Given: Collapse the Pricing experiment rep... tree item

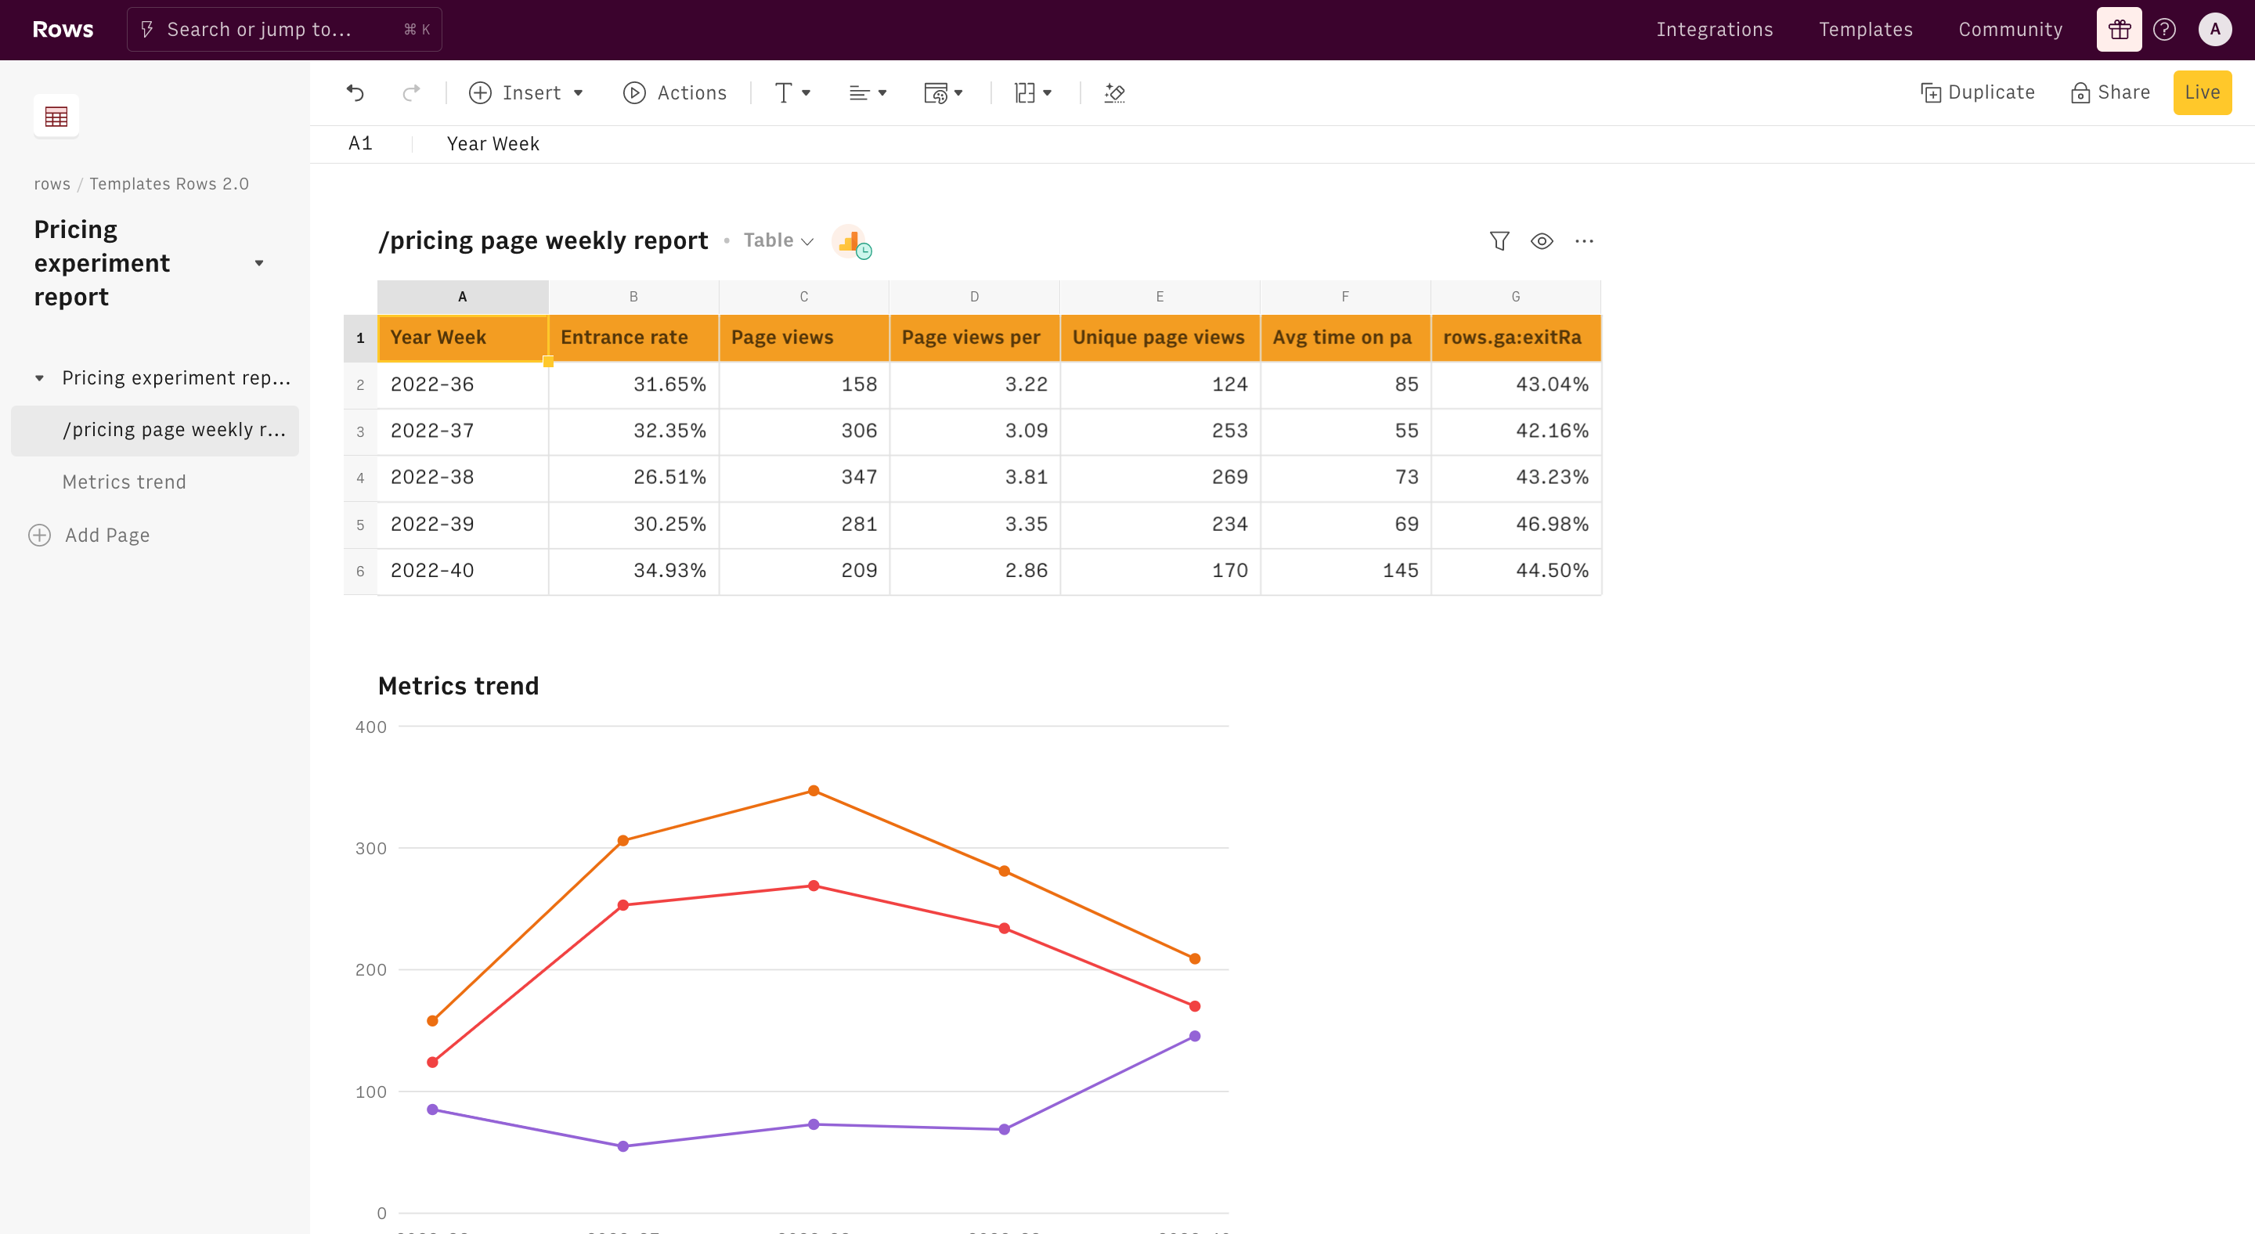Looking at the screenshot, I should [39, 378].
